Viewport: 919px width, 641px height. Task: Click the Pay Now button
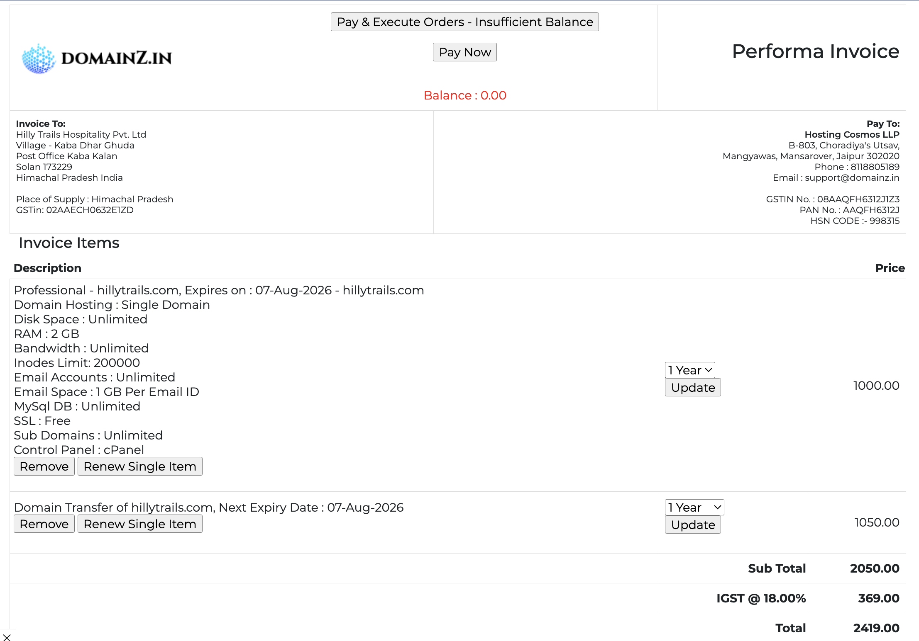(x=464, y=52)
